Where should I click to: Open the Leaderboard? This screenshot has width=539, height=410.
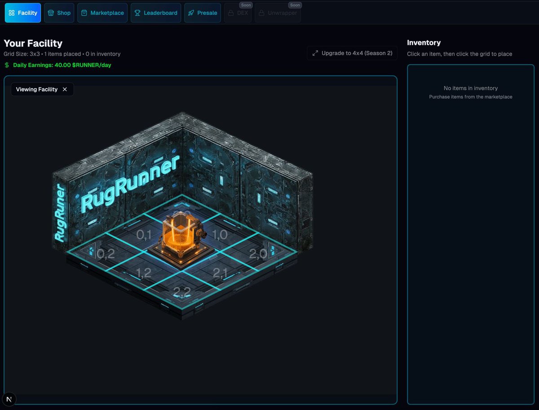pos(156,13)
